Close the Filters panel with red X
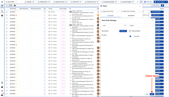Screen dimensions: 169x97 tap(140, 6)
